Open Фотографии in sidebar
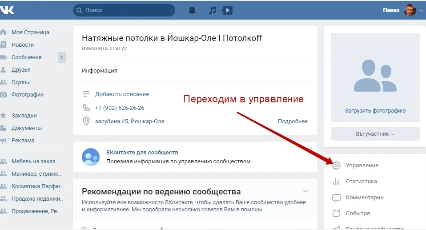This screenshot has width=426, height=230. (28, 95)
